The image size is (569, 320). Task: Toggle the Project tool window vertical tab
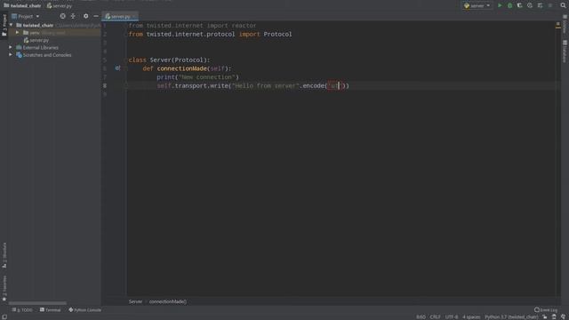click(x=4, y=25)
